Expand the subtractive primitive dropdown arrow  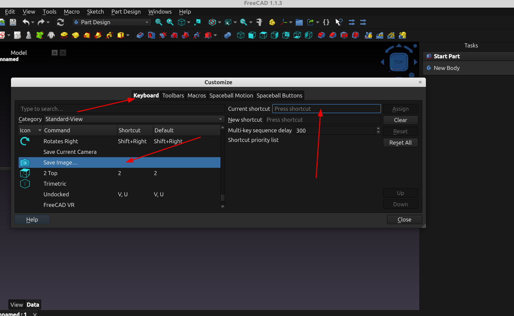pyautogui.click(x=215, y=35)
